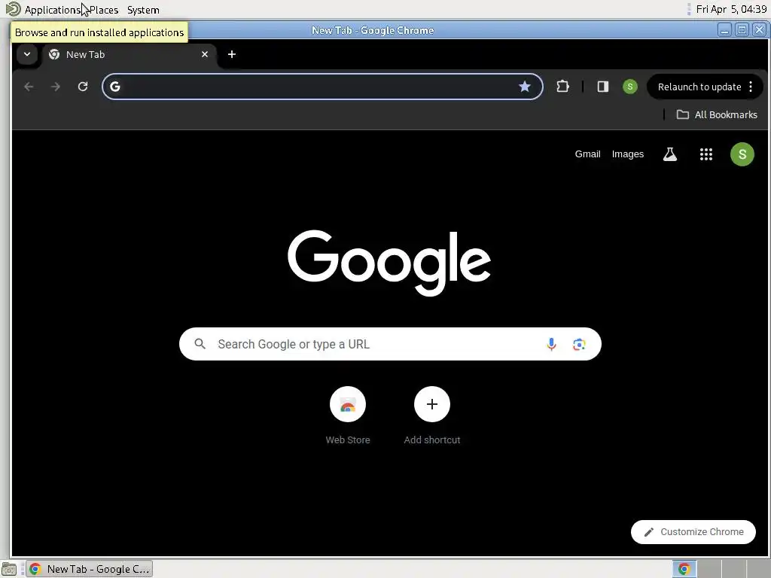
Task: Open a new tab with plus button
Action: click(x=232, y=54)
